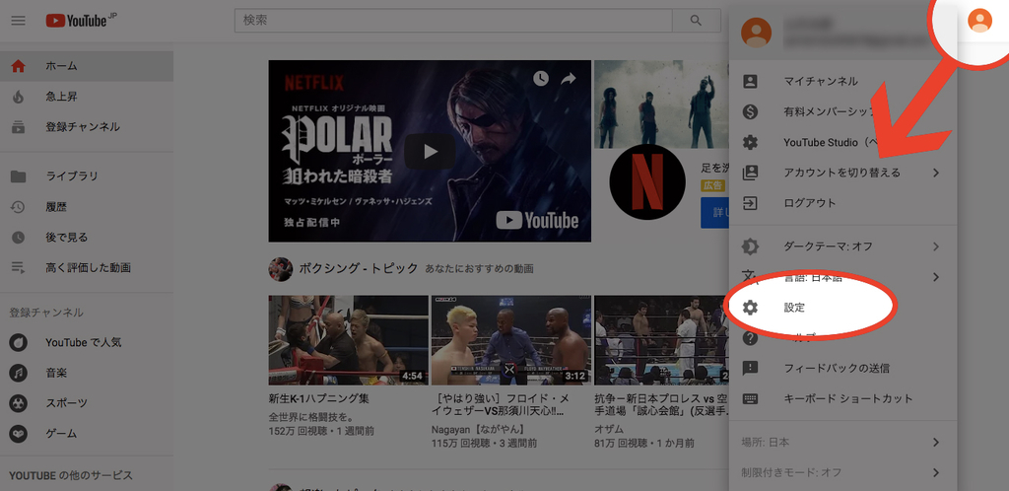Click the liked videos playlist icon
Viewport: 1009px width, 491px height.
click(x=18, y=268)
